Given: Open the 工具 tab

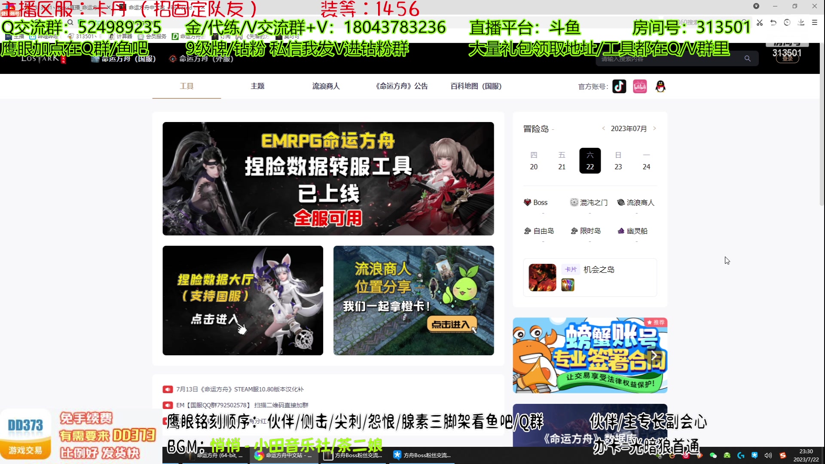Looking at the screenshot, I should (186, 86).
